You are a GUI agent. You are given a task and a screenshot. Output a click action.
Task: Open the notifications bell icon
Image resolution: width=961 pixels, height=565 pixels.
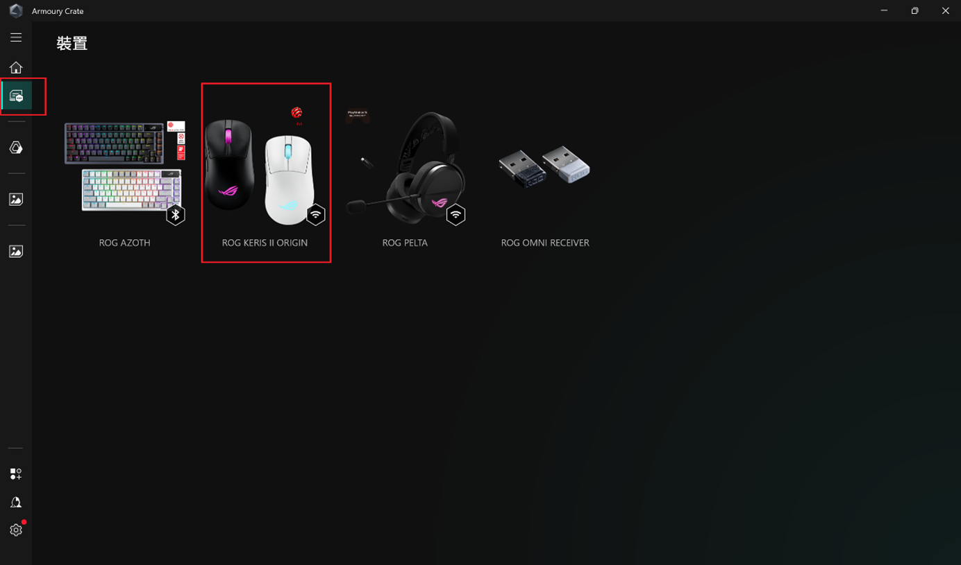point(16,502)
